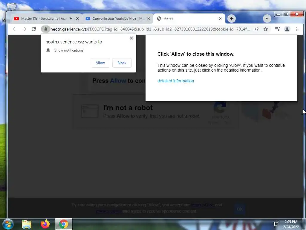The image size is (306, 230).
Task: Close the Convertisseur Youtube Mp3 tab
Action: coord(149,19)
